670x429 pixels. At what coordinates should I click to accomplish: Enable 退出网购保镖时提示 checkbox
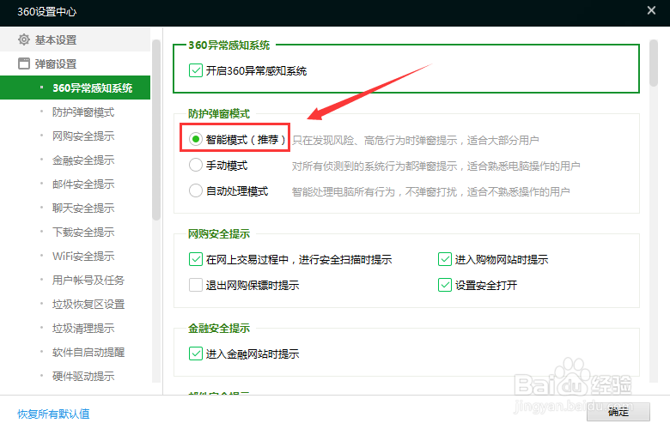click(196, 285)
